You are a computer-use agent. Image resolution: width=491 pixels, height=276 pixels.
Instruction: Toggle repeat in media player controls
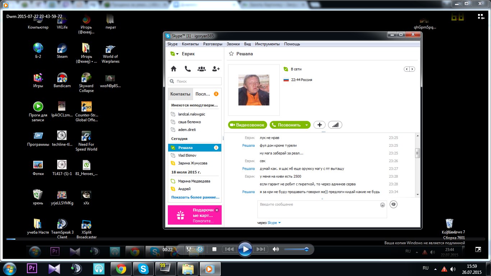tap(200, 249)
